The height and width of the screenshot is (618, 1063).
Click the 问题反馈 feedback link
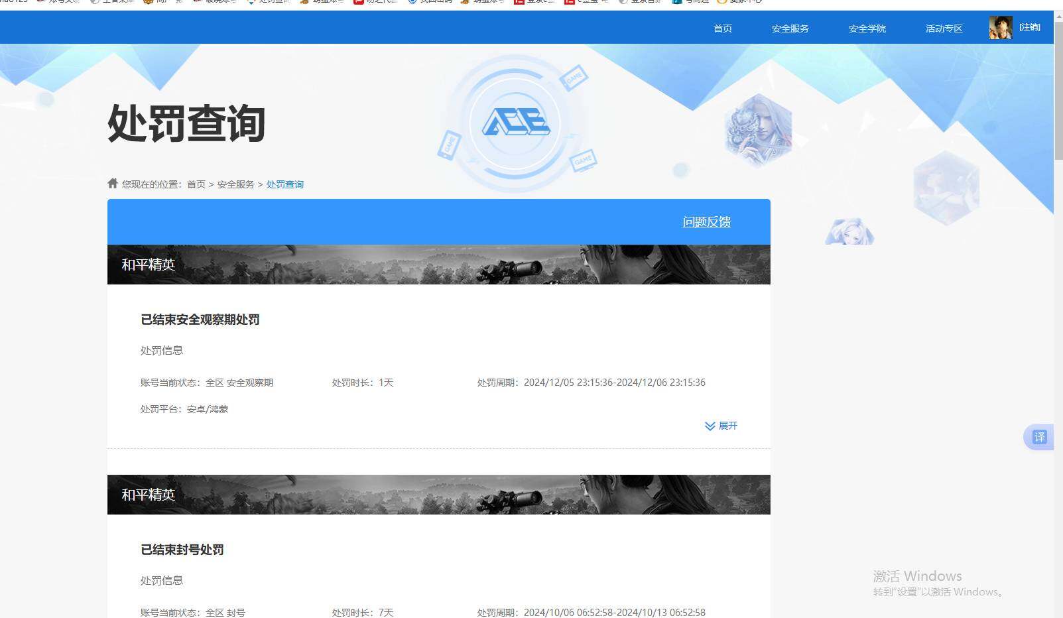click(706, 221)
